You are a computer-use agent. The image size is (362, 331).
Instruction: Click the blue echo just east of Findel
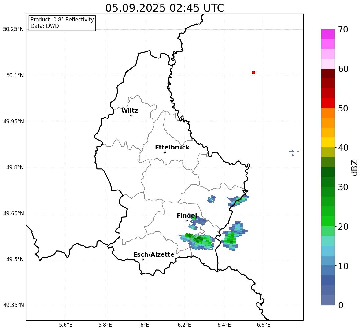click(x=198, y=221)
